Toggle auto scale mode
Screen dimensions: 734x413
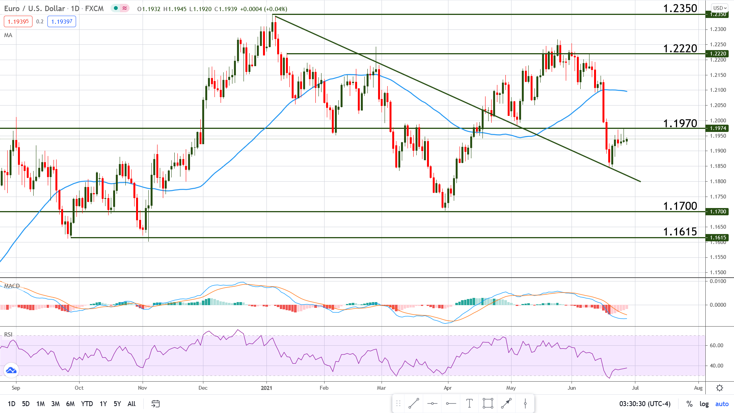[722, 404]
